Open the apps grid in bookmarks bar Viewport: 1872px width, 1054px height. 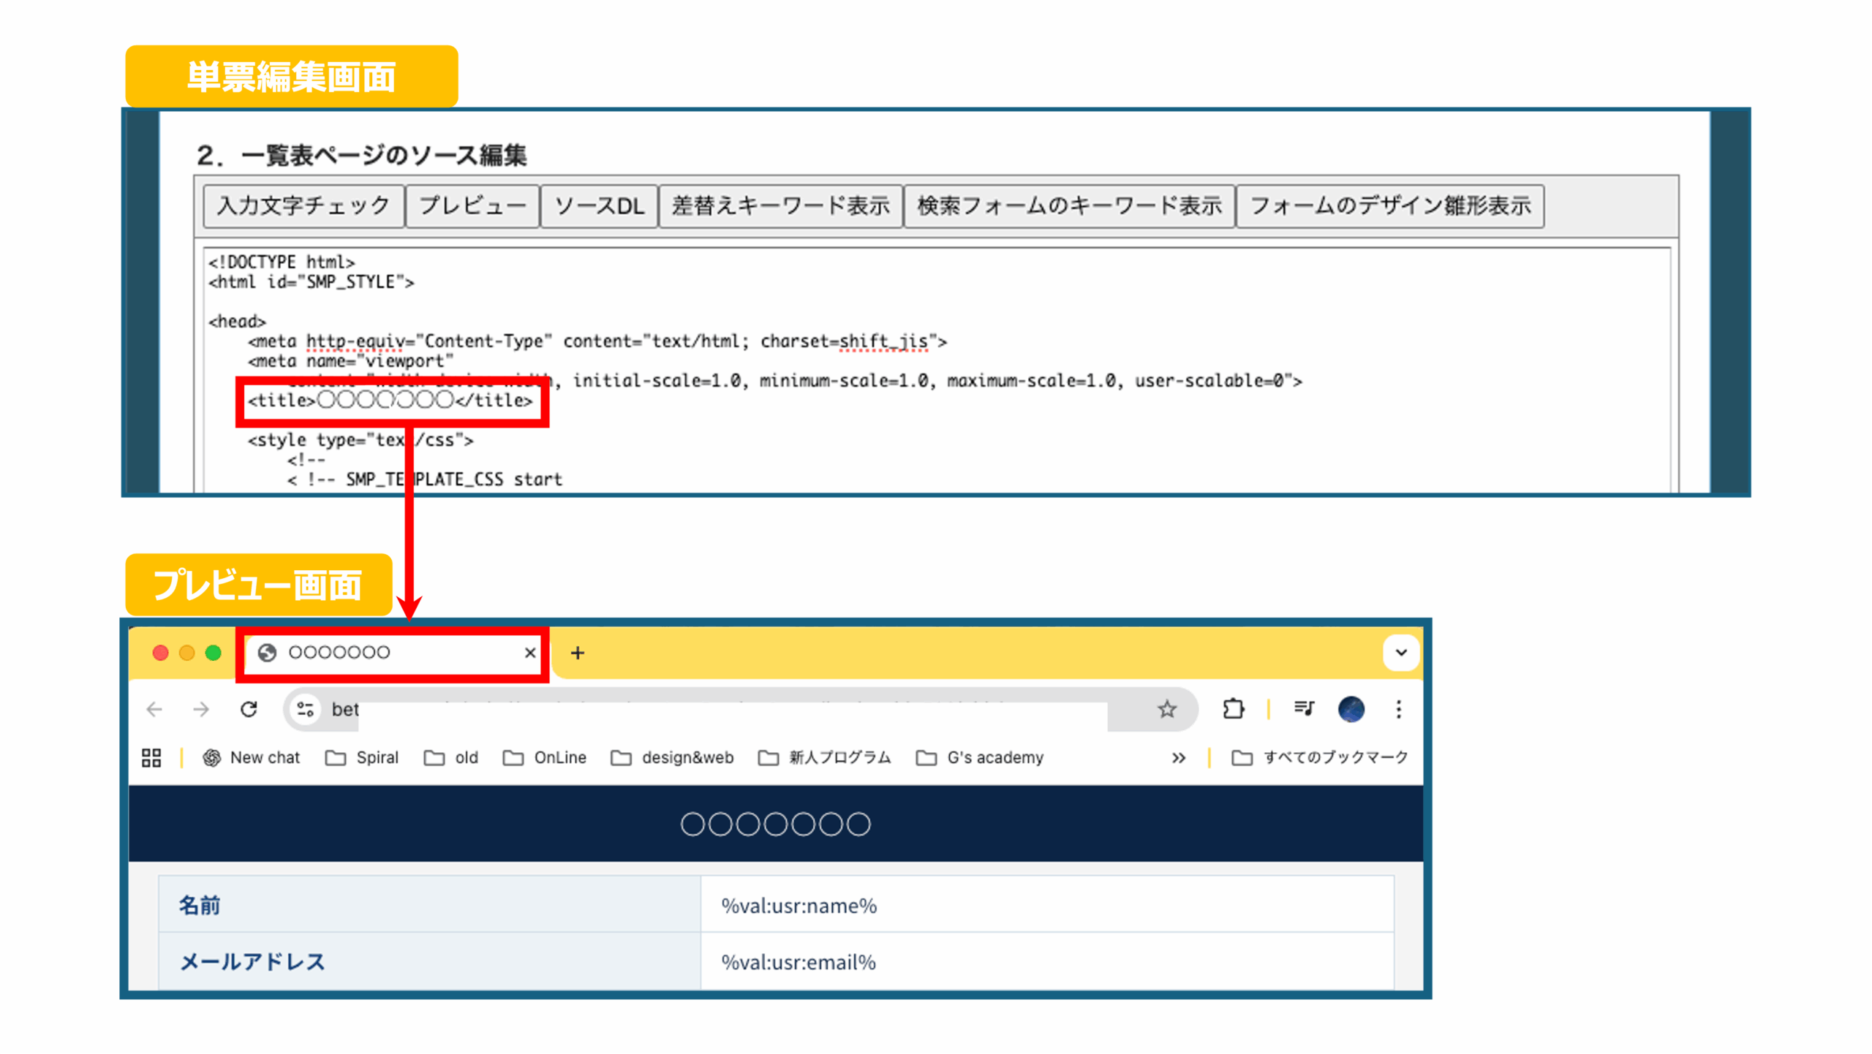point(151,758)
